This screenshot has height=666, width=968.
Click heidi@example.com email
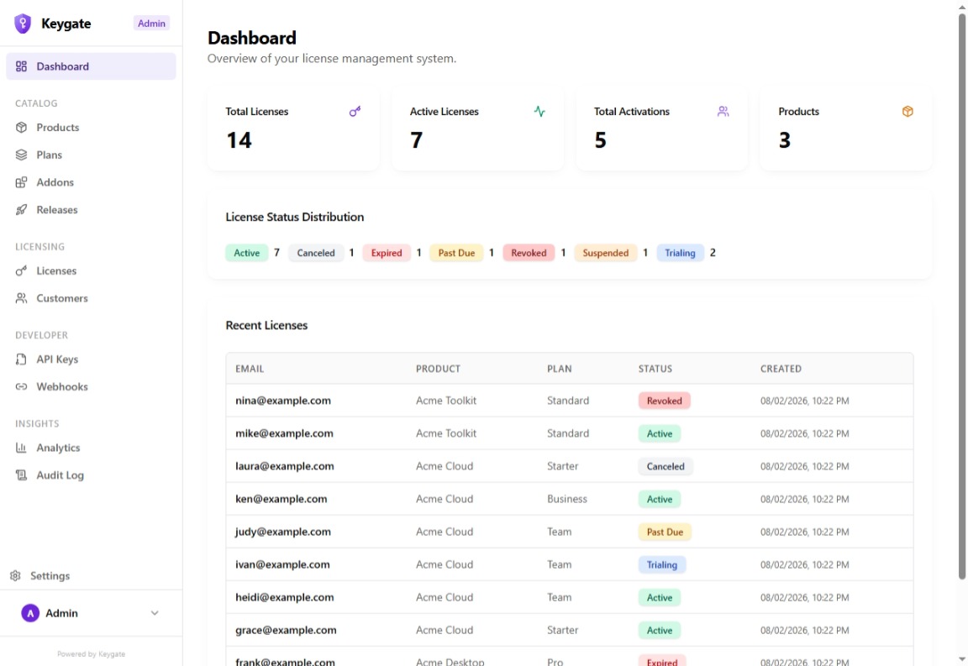(285, 597)
